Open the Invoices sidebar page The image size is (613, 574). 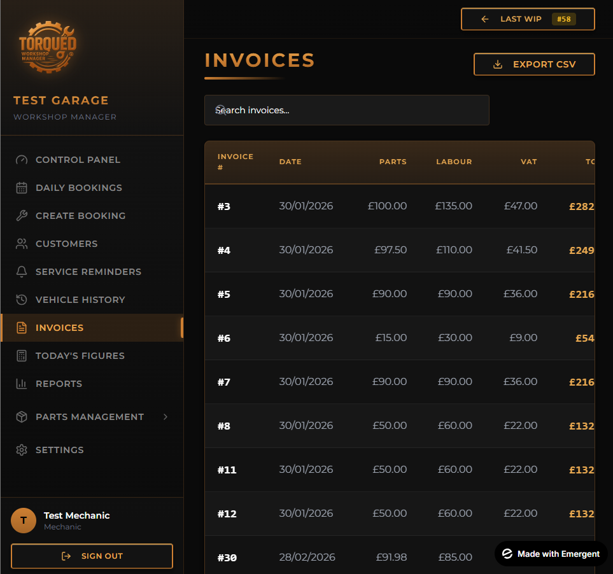point(60,328)
